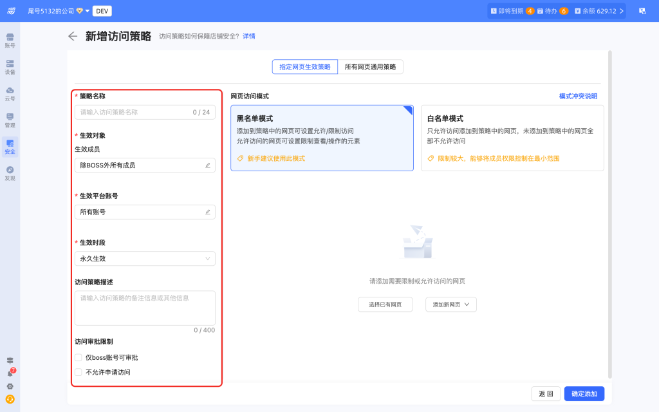Switch to 所有网页通用策略 tab
Viewport: 659px width, 412px height.
[370, 67]
